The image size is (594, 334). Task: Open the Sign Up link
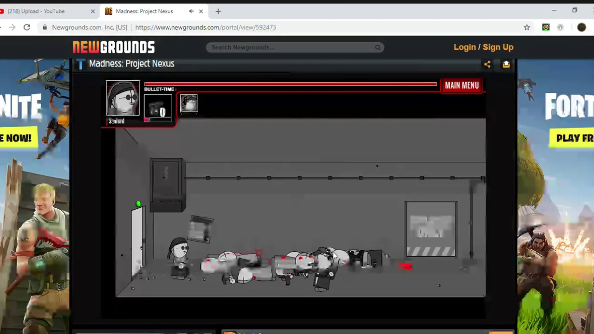[498, 47]
